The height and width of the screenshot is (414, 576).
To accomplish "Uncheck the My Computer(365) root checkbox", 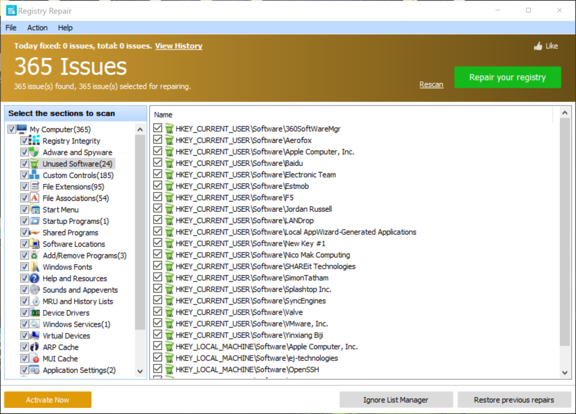I will click(12, 130).
